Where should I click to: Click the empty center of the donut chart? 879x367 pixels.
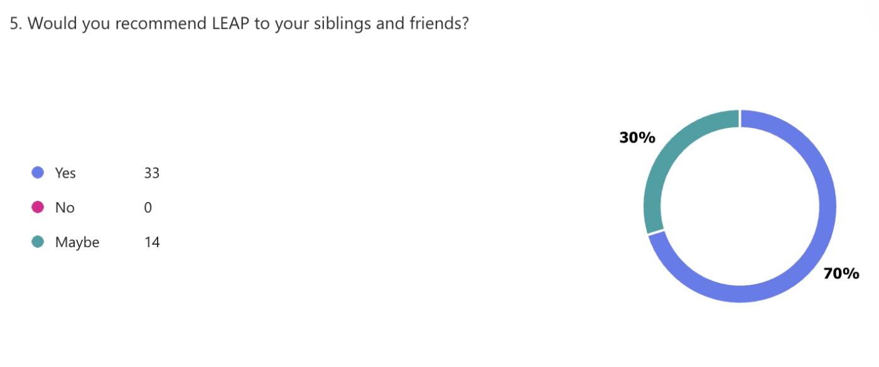click(x=740, y=206)
